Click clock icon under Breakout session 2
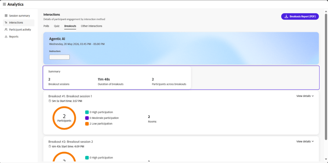This screenshot has width=328, height=163. pos(50,146)
